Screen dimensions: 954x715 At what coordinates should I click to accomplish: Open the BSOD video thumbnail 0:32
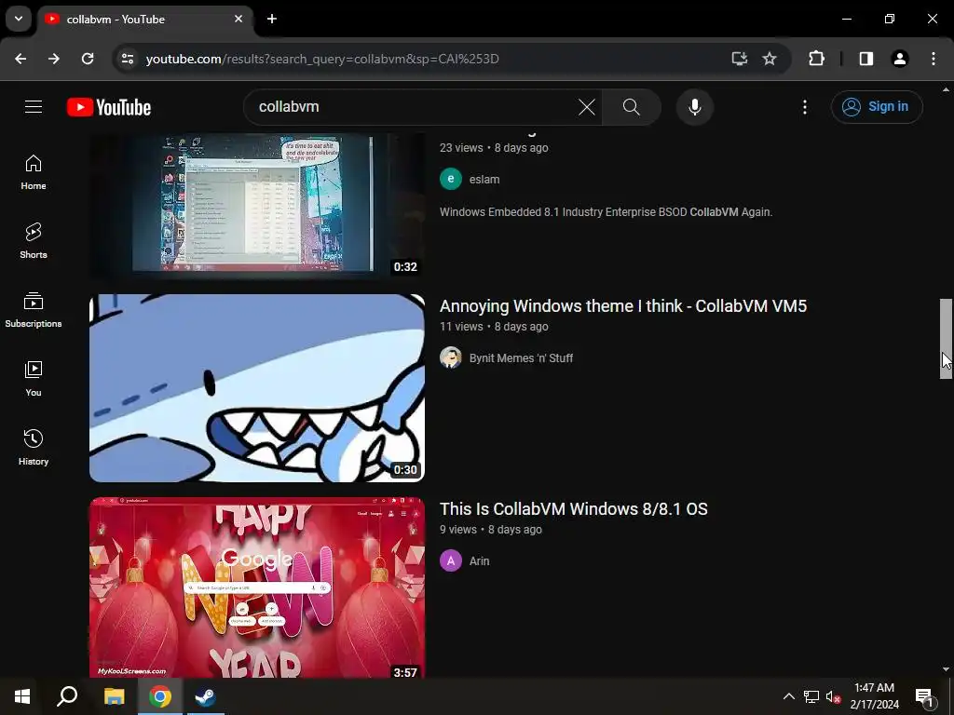257,205
